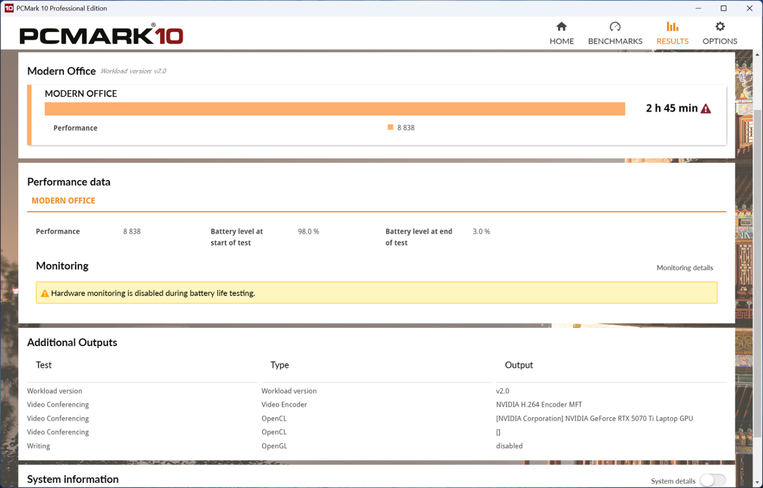Click the orange Performance legend square
763x488 pixels.
[x=391, y=128]
